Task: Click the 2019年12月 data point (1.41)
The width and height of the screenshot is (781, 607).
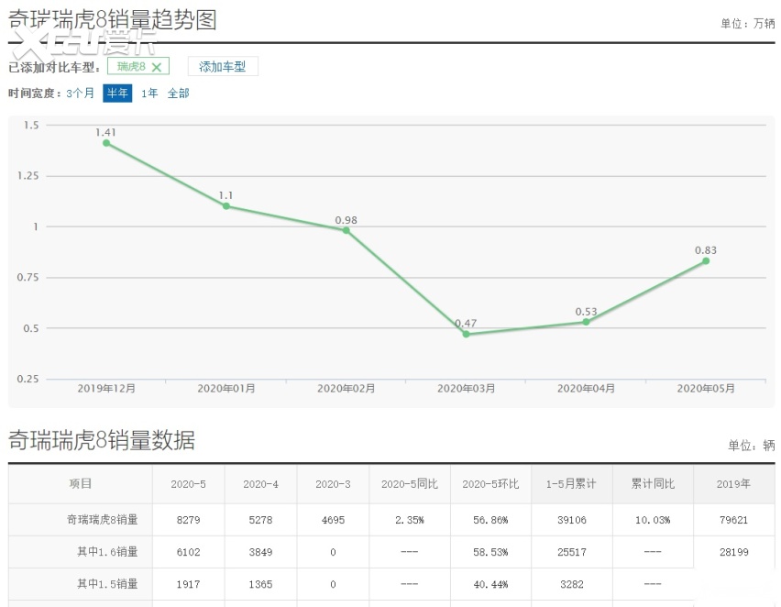Action: (x=106, y=143)
